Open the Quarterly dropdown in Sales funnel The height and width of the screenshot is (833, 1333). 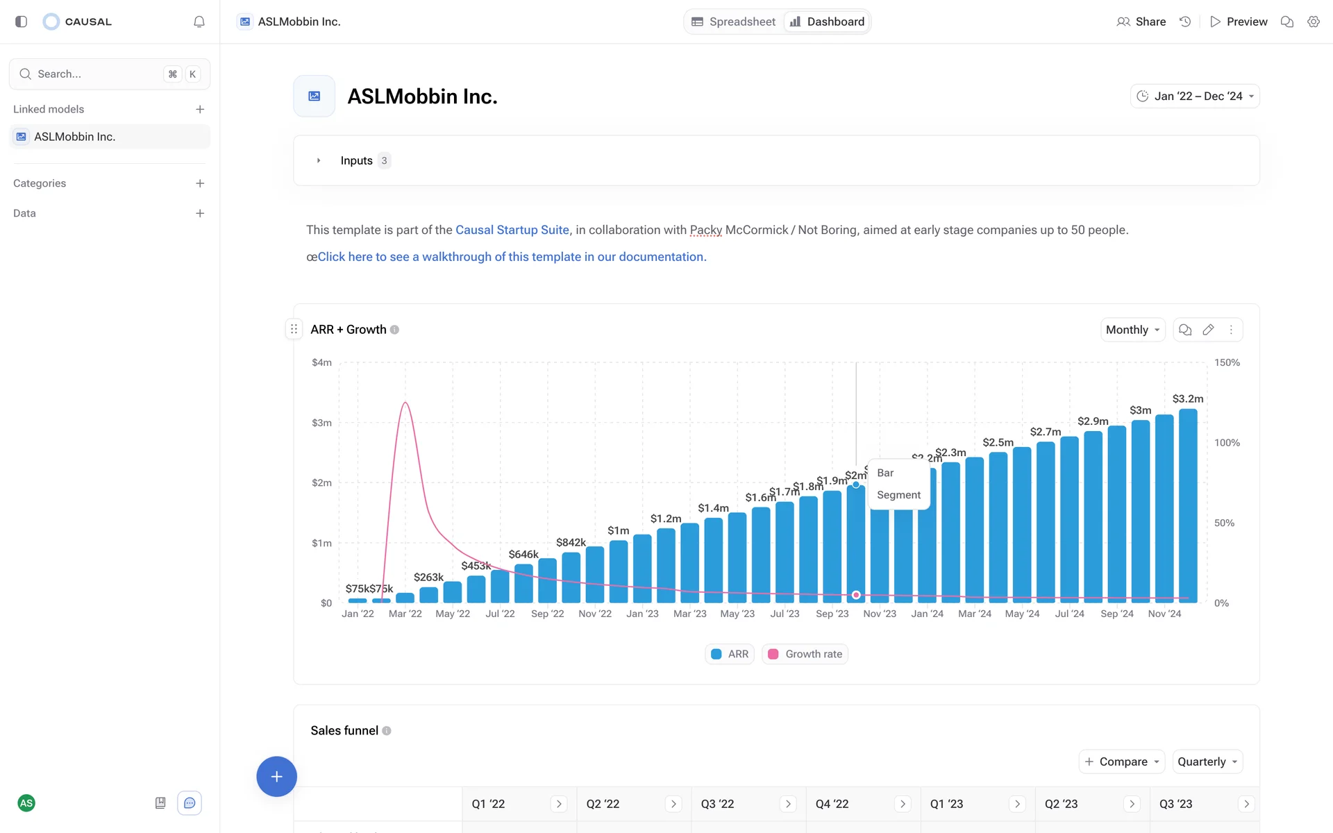[1207, 762]
